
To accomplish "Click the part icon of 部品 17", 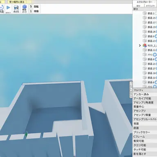I will coord(144,22).
